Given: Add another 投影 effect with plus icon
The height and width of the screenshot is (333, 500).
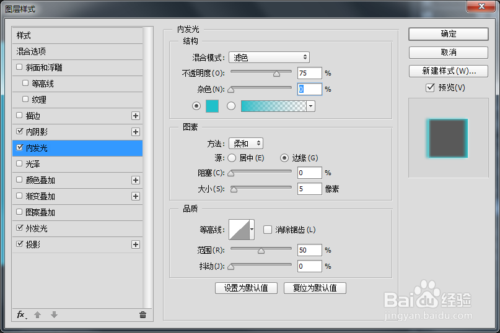Looking at the screenshot, I should 136,244.
